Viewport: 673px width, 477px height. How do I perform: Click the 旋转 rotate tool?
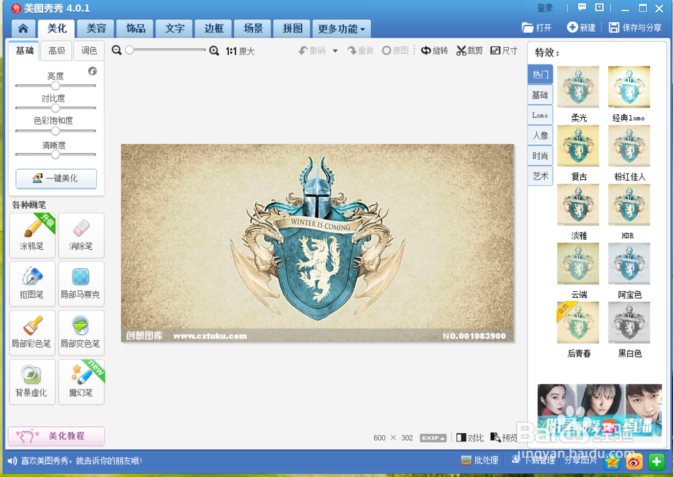(x=434, y=51)
